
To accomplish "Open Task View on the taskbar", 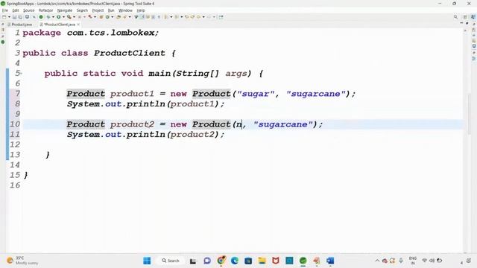I will point(193,261).
